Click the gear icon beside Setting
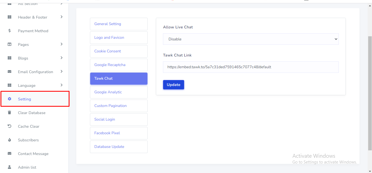Image resolution: width=372 pixels, height=173 pixels. pyautogui.click(x=10, y=99)
